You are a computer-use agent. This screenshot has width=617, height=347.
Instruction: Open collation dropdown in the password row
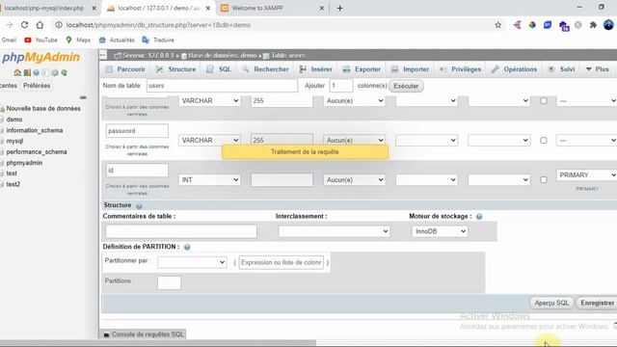pyautogui.click(x=426, y=140)
